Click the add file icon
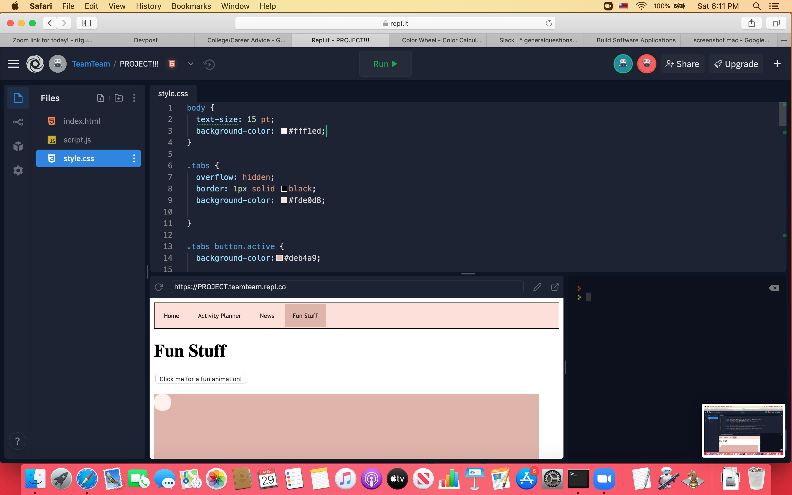The width and height of the screenshot is (792, 495). coord(100,98)
